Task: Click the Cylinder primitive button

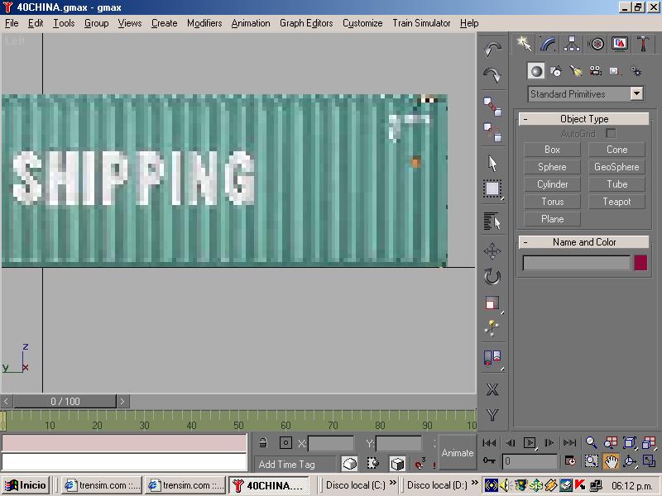Action: point(552,184)
